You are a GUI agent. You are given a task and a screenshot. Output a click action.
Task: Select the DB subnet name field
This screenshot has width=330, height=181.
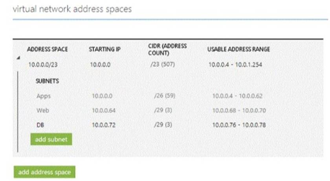[x=40, y=125]
